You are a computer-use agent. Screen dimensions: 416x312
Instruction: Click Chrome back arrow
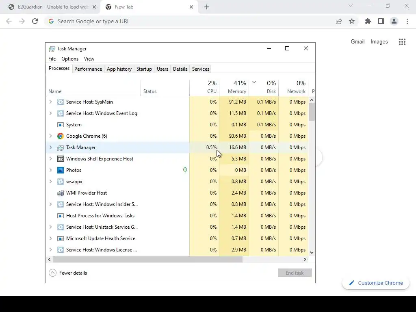[9, 21]
